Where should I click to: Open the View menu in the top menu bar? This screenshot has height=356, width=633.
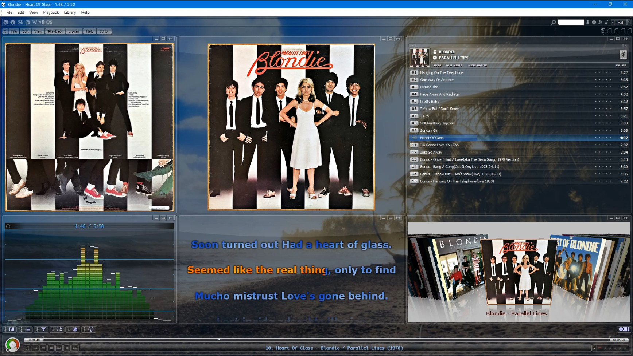pos(34,12)
